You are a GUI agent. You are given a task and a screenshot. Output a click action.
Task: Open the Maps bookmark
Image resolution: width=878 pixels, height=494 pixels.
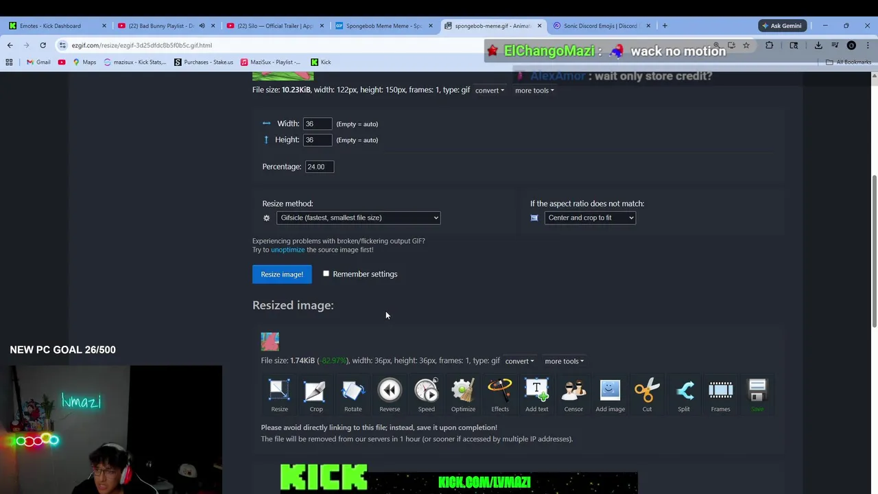[x=84, y=62]
